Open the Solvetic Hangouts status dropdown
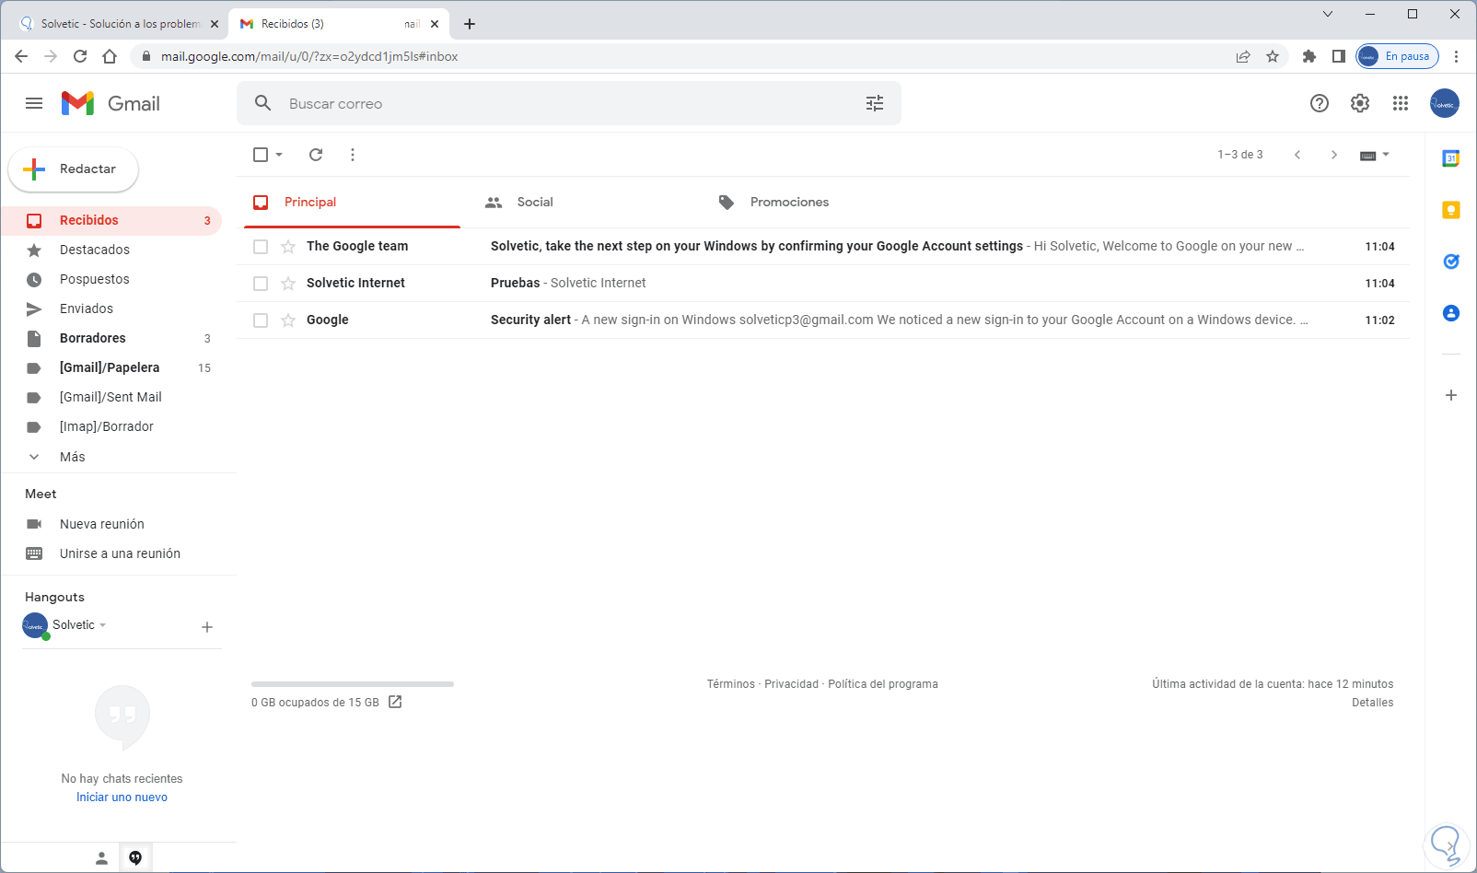Viewport: 1477px width, 873px height. [102, 625]
